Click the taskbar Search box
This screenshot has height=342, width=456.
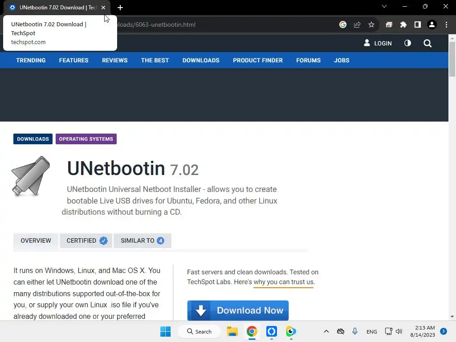pos(199,331)
